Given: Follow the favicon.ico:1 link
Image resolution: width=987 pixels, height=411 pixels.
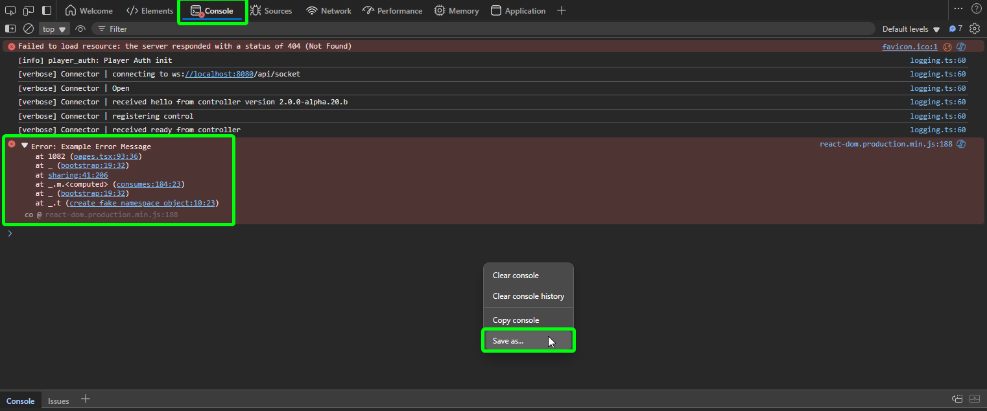Looking at the screenshot, I should point(909,47).
